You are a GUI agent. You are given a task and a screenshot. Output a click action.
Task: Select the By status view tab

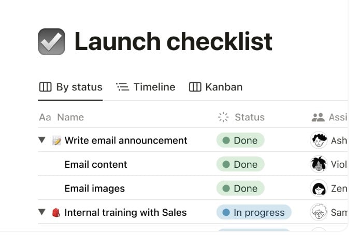[71, 87]
